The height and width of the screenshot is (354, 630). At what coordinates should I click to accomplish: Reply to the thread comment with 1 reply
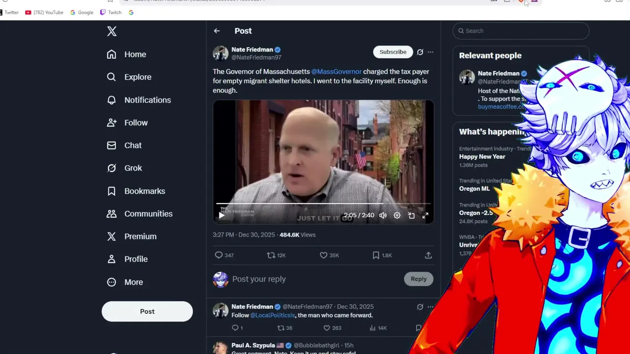point(237,328)
